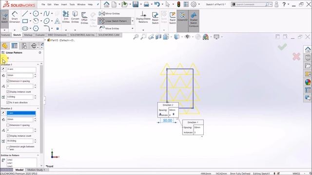
Task: Select the Spline sketch tool
Action: (x=47, y=14)
